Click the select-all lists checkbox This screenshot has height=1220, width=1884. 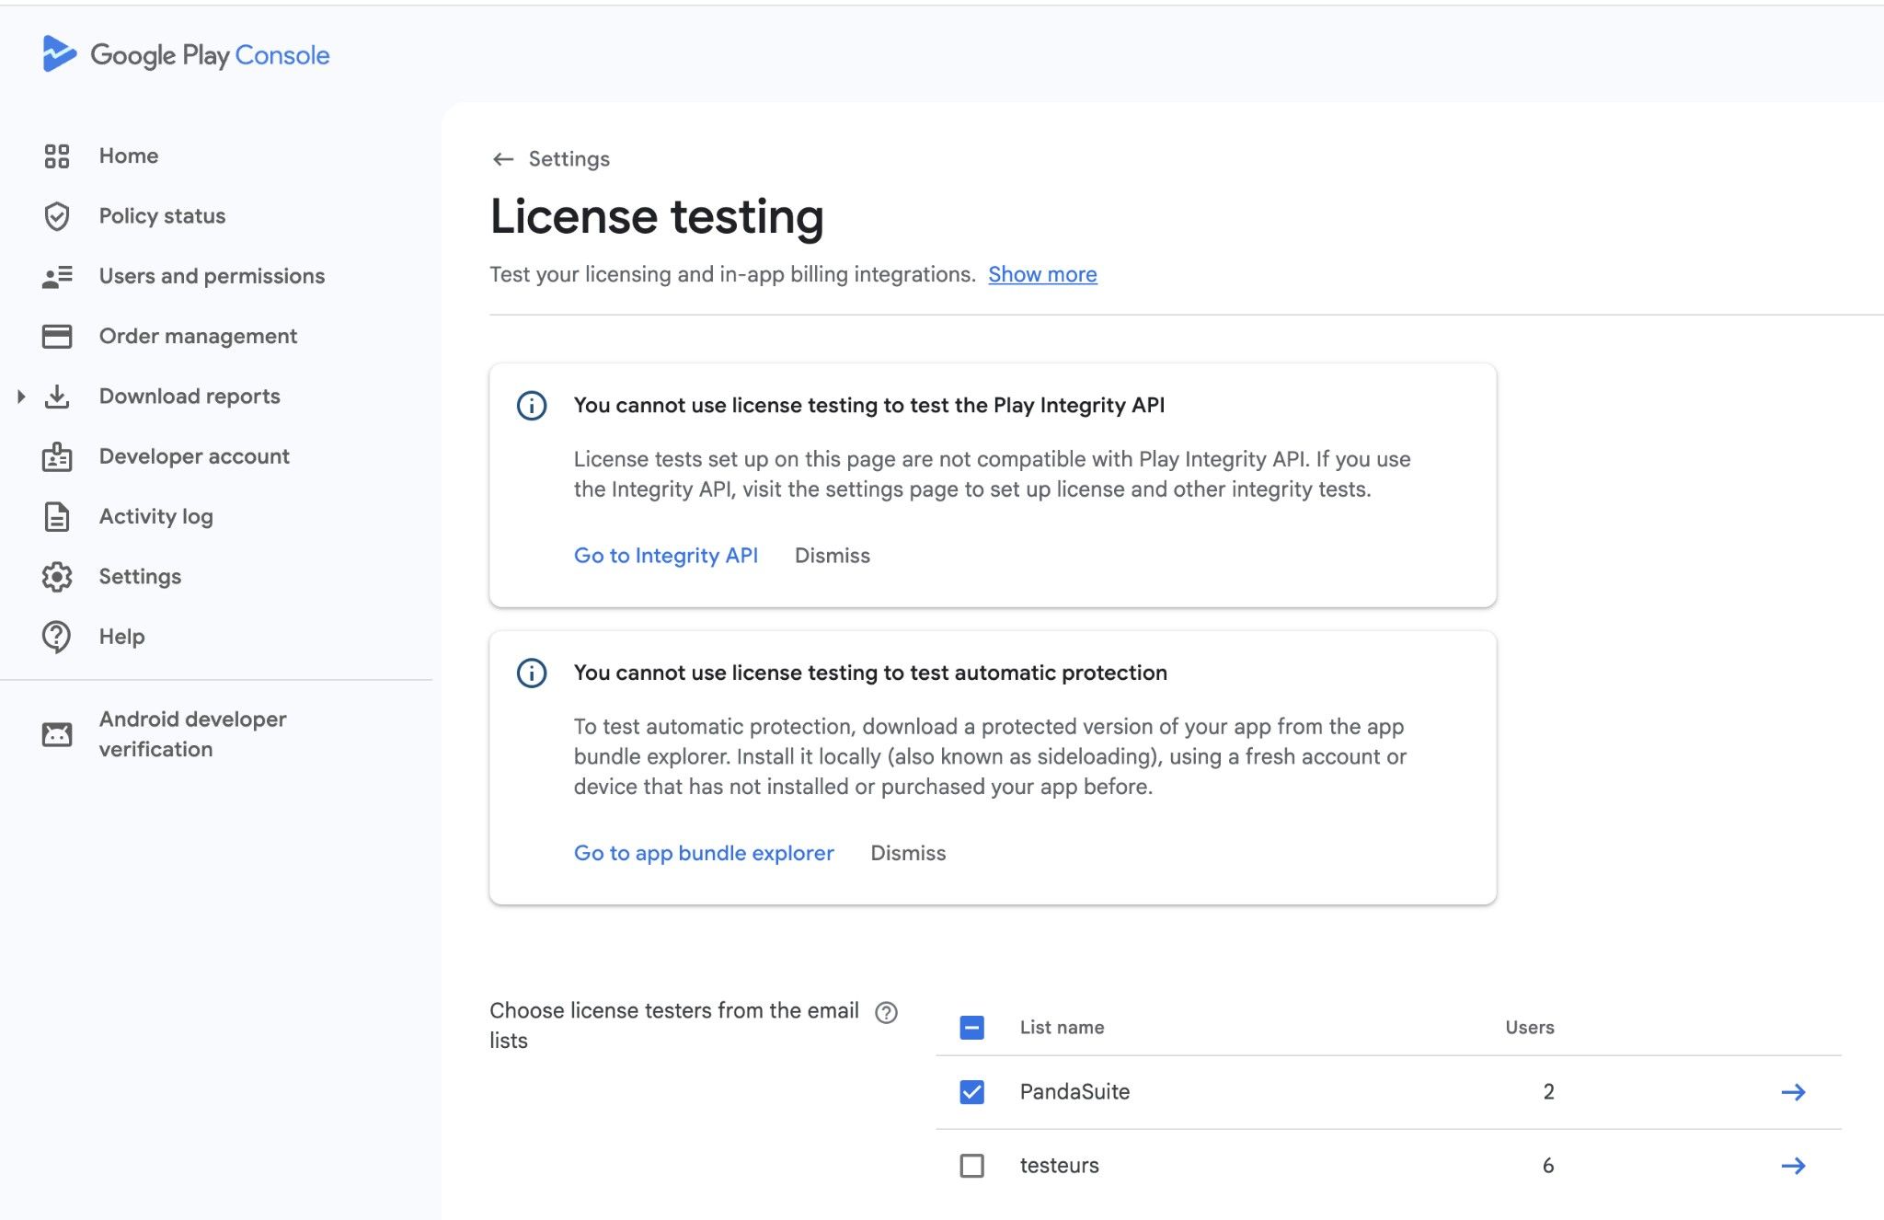point(972,1027)
